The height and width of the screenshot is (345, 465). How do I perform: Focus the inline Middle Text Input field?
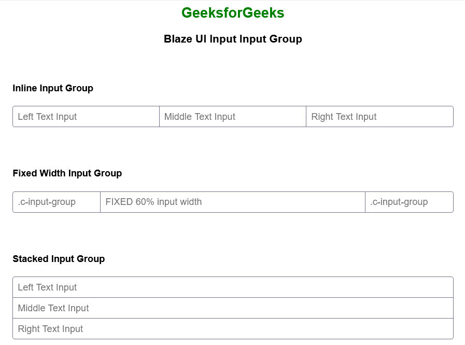pos(232,117)
